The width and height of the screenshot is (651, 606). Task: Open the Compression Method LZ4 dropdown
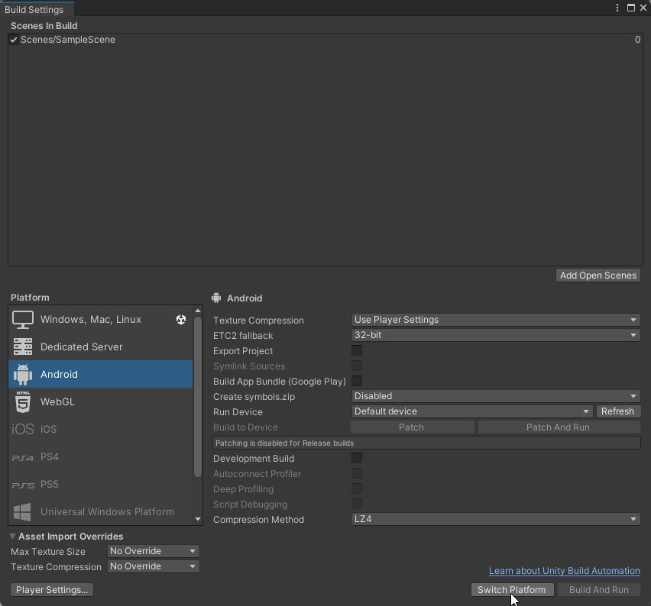pos(496,519)
